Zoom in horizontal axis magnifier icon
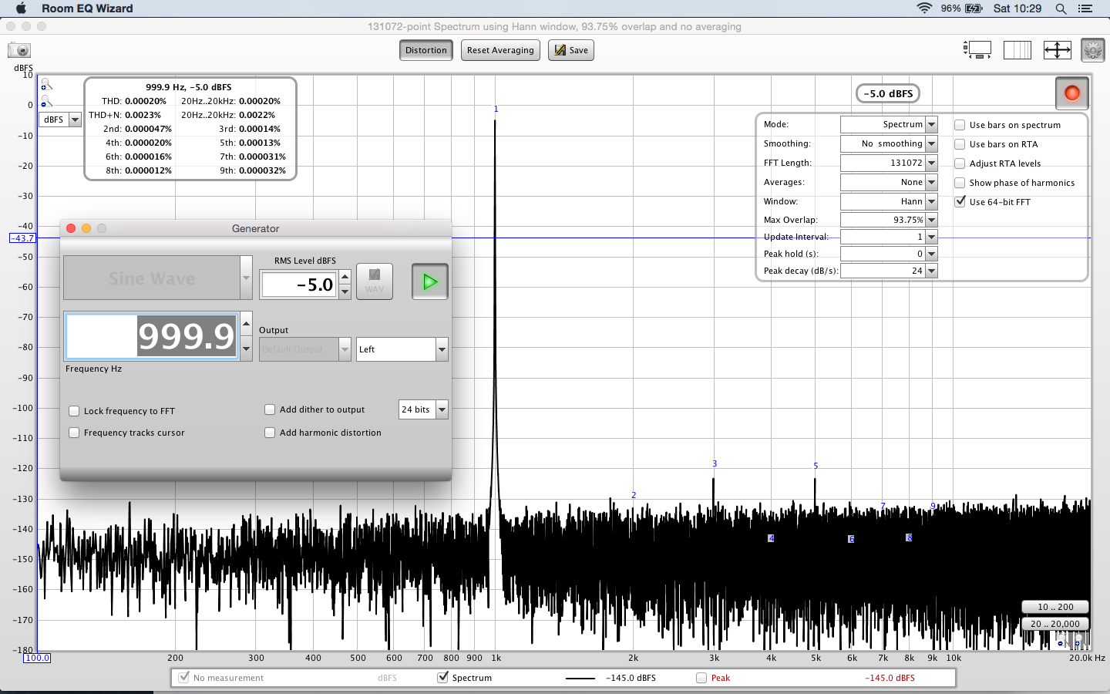 (1081, 641)
